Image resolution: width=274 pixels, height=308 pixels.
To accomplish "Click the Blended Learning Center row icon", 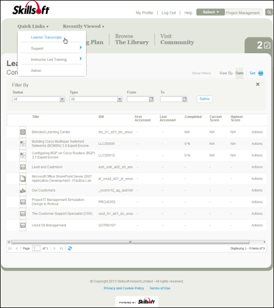I will click(22, 132).
